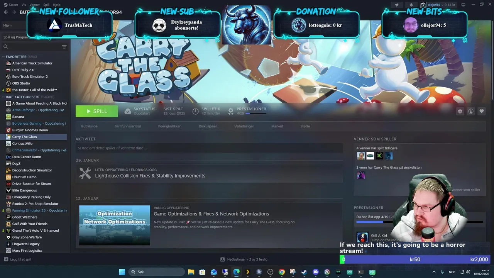
Task: Open Discord from taskbar
Action: tap(316, 272)
